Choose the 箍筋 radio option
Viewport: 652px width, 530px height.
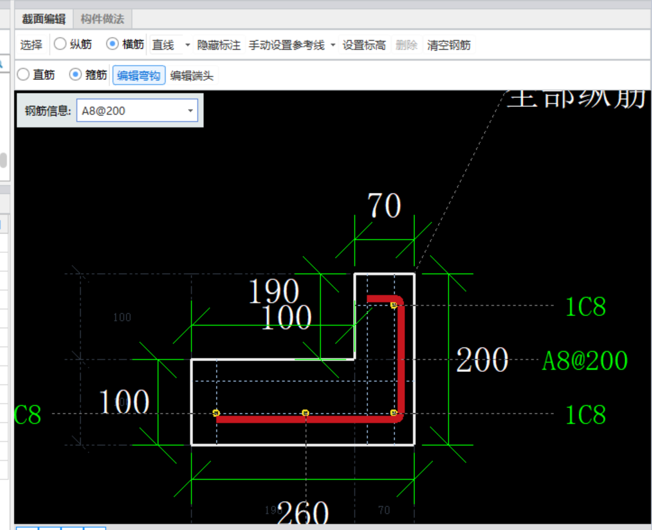tap(75, 75)
